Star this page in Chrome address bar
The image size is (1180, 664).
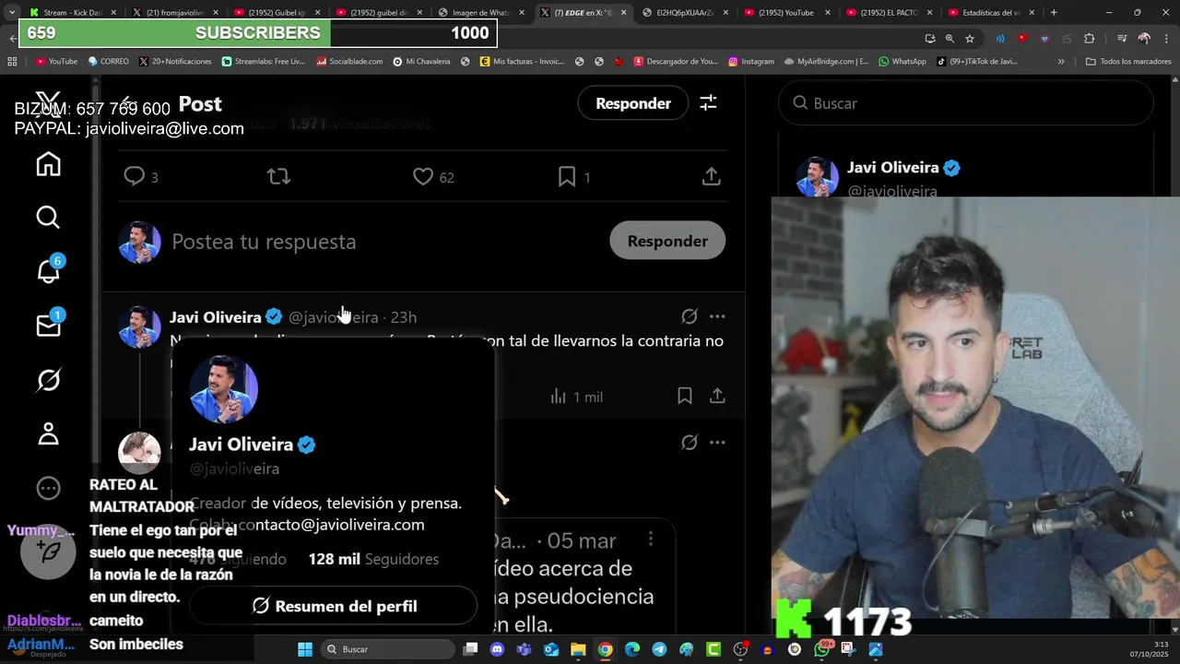click(970, 39)
